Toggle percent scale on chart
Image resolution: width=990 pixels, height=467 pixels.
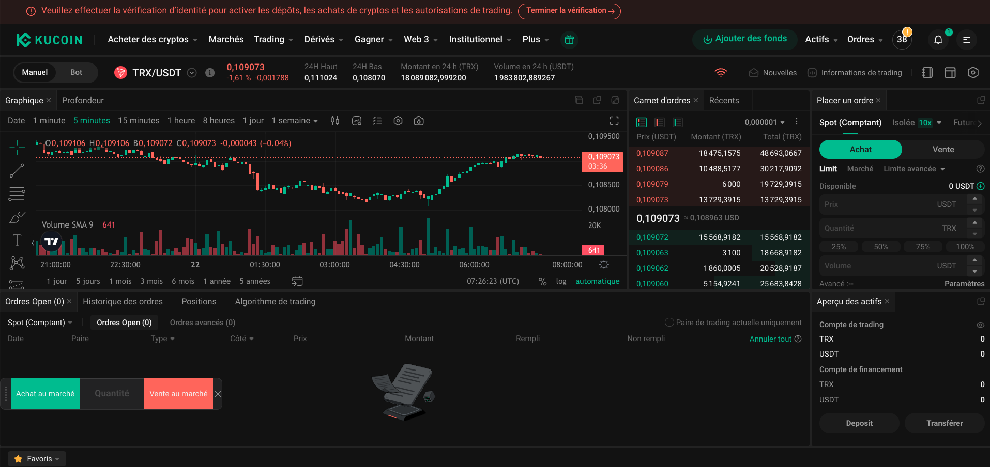[542, 282]
